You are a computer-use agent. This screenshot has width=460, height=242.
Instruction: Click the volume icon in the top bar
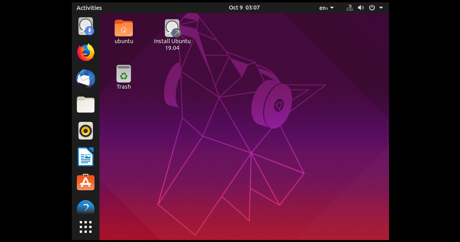coord(360,8)
